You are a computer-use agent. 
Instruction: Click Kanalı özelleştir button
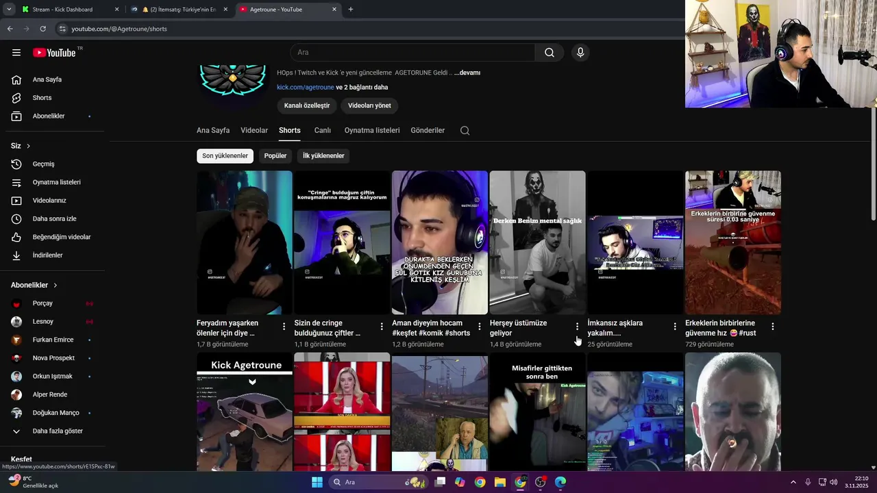tap(307, 105)
